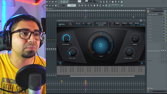
Task: Click the keyboard scroll arrows below piano keys
Action: pyautogui.click(x=58, y=76)
